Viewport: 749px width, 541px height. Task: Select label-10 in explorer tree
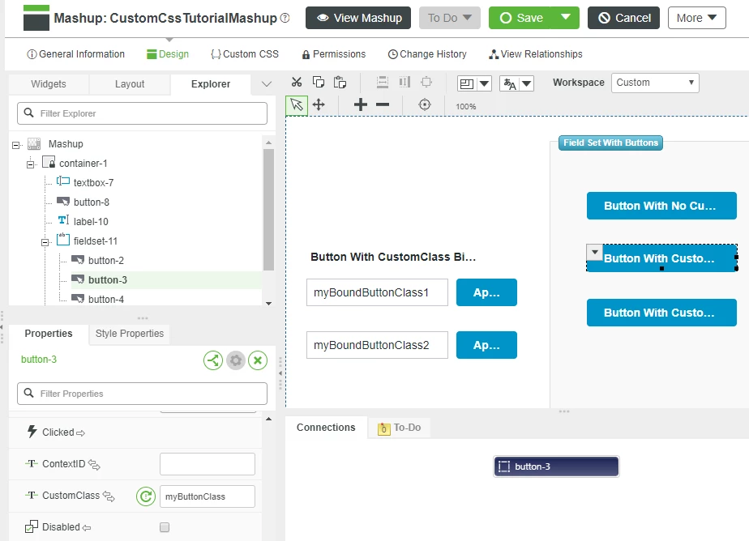tap(91, 222)
